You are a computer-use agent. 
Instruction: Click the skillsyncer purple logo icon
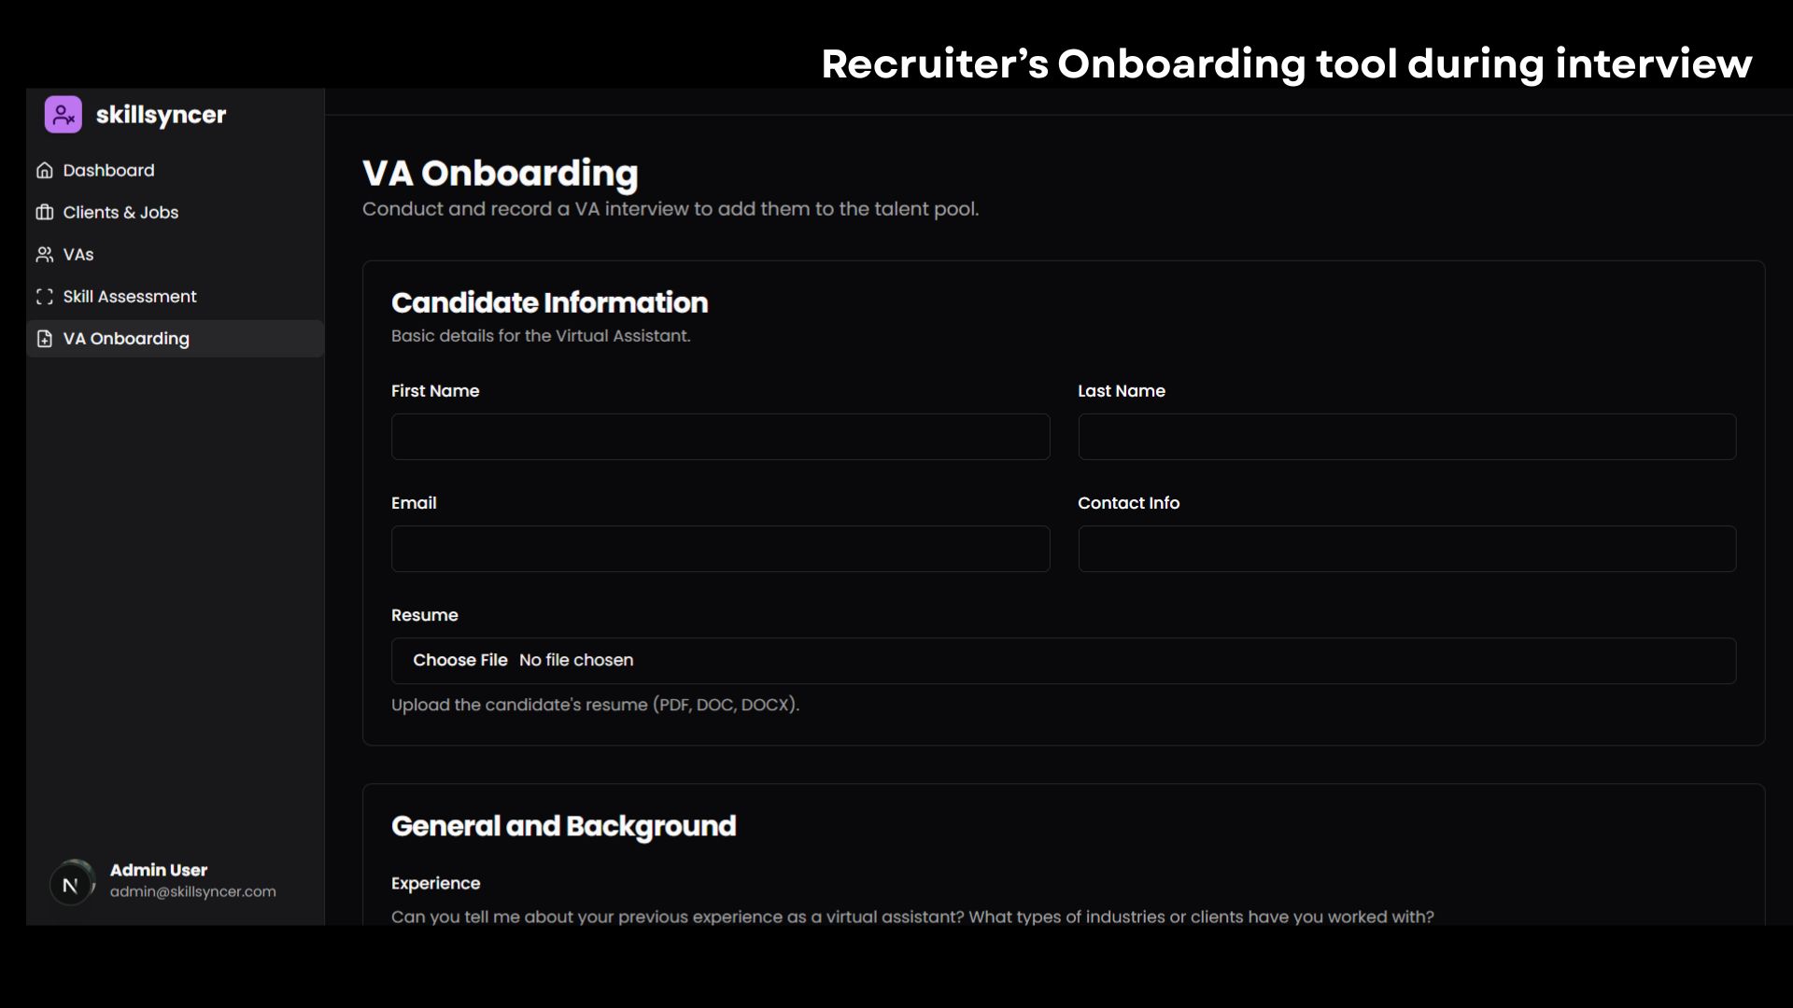pos(63,115)
